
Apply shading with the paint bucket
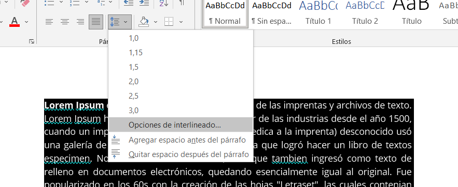[144, 22]
